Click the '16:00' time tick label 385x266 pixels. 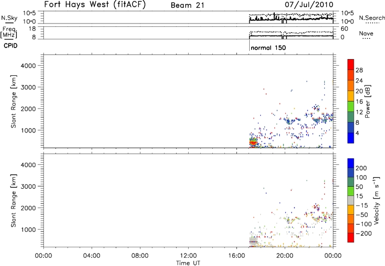click(236, 256)
